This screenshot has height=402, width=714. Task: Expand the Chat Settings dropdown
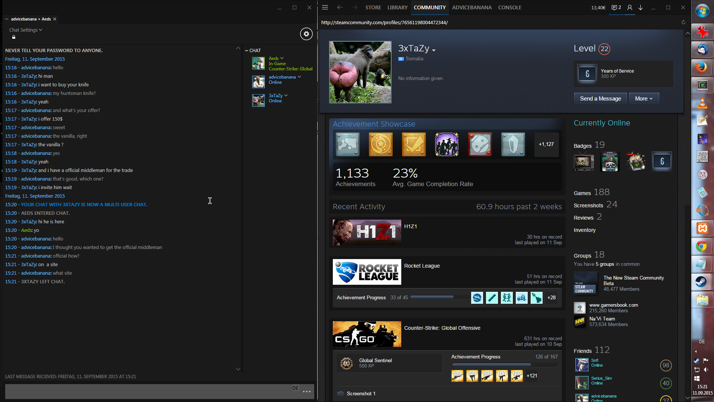(26, 30)
